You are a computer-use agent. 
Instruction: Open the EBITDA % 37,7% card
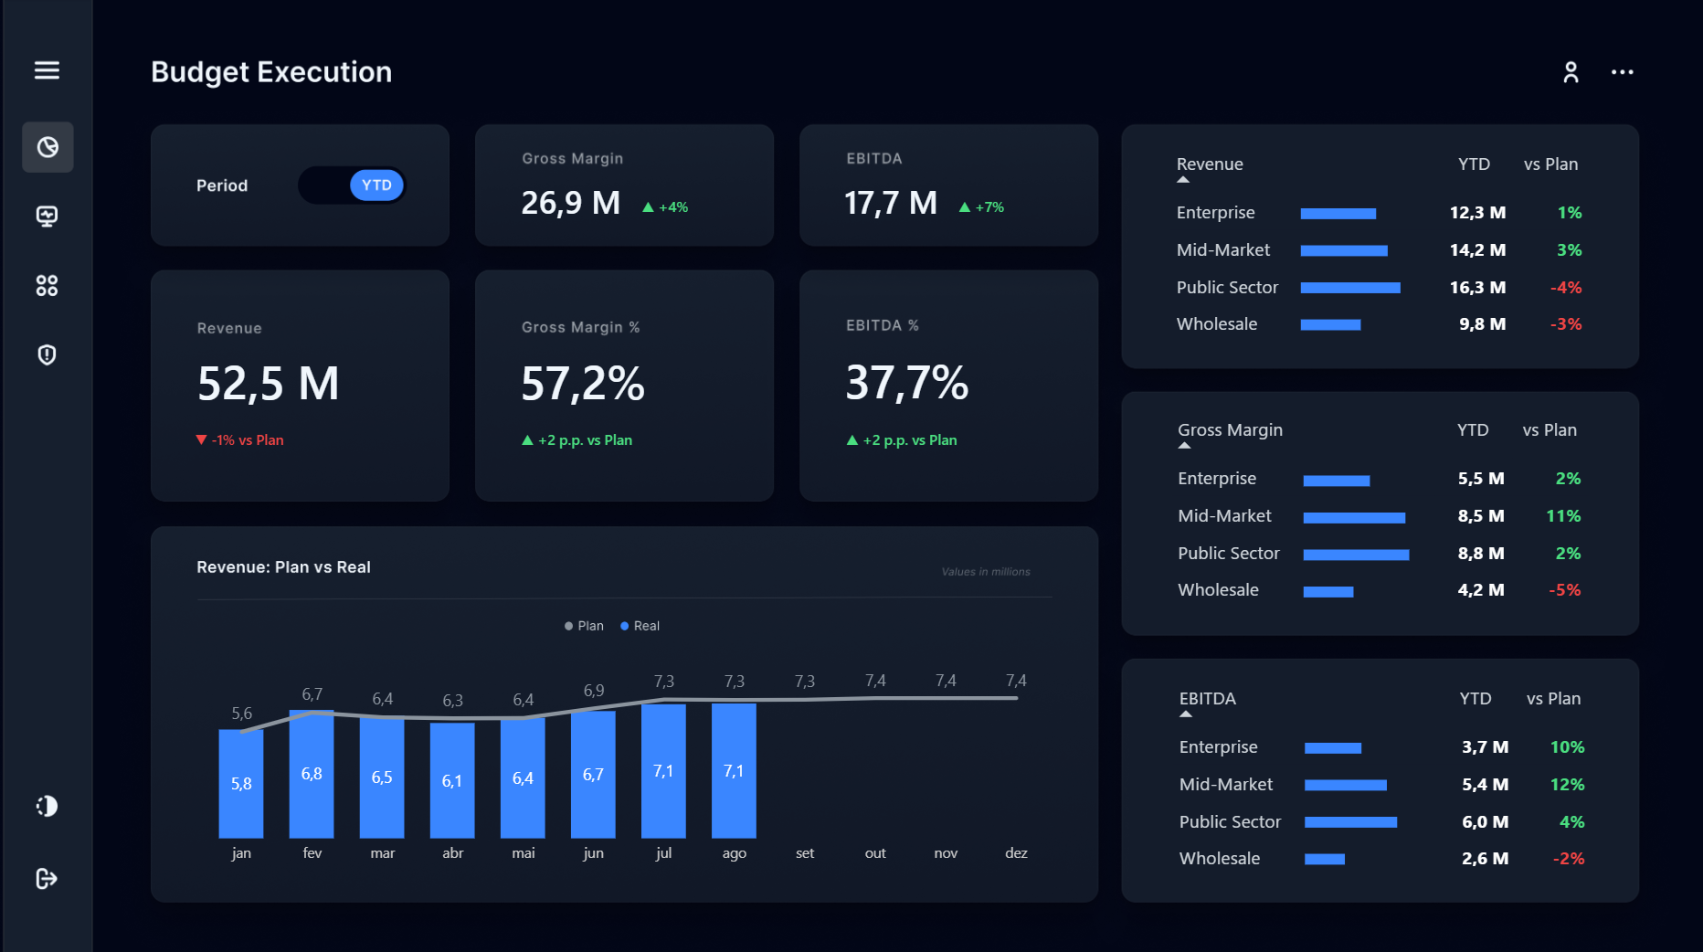[948, 386]
